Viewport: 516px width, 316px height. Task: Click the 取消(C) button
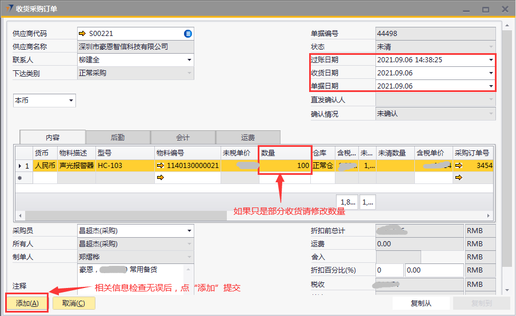74,303
